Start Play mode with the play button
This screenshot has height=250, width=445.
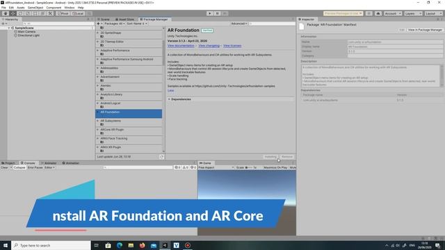coord(210,13)
